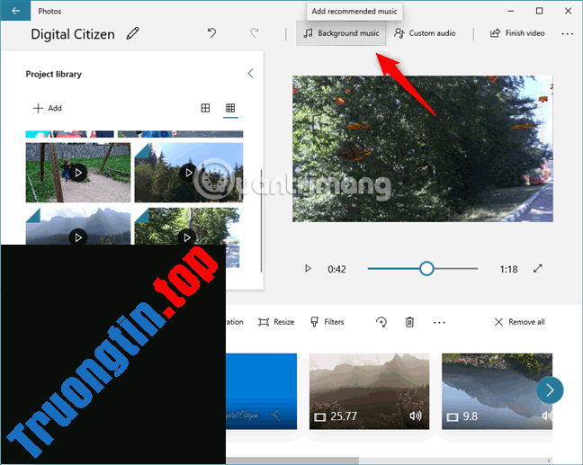Select the 9.8 second lake clip
Viewport: 583px width, 465px height.
point(497,391)
